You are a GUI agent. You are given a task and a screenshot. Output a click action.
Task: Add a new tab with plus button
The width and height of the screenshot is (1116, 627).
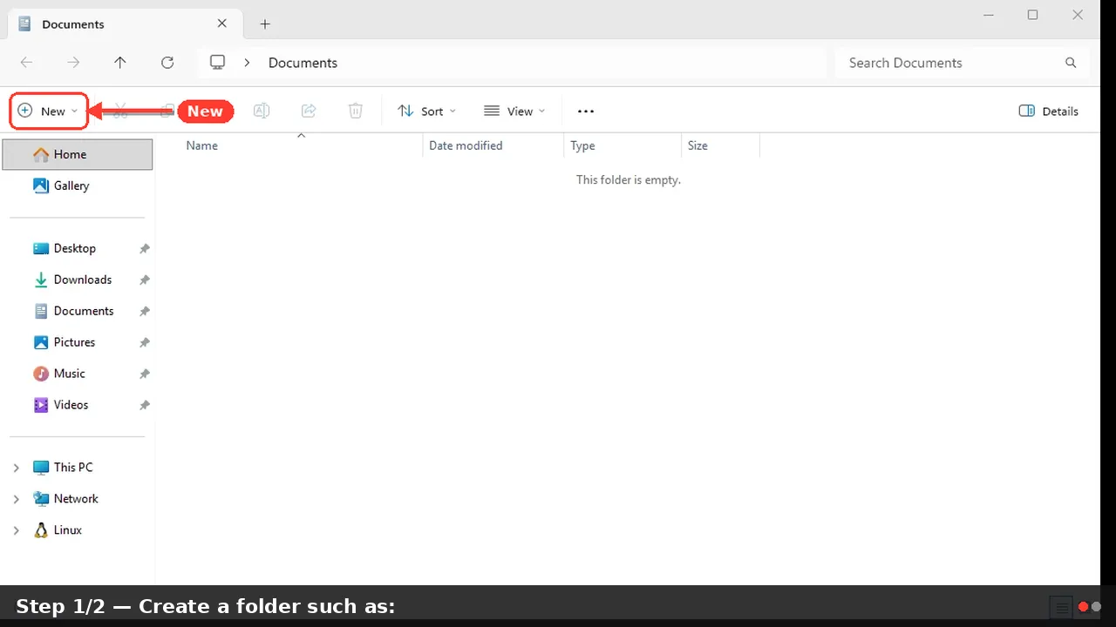265,24
